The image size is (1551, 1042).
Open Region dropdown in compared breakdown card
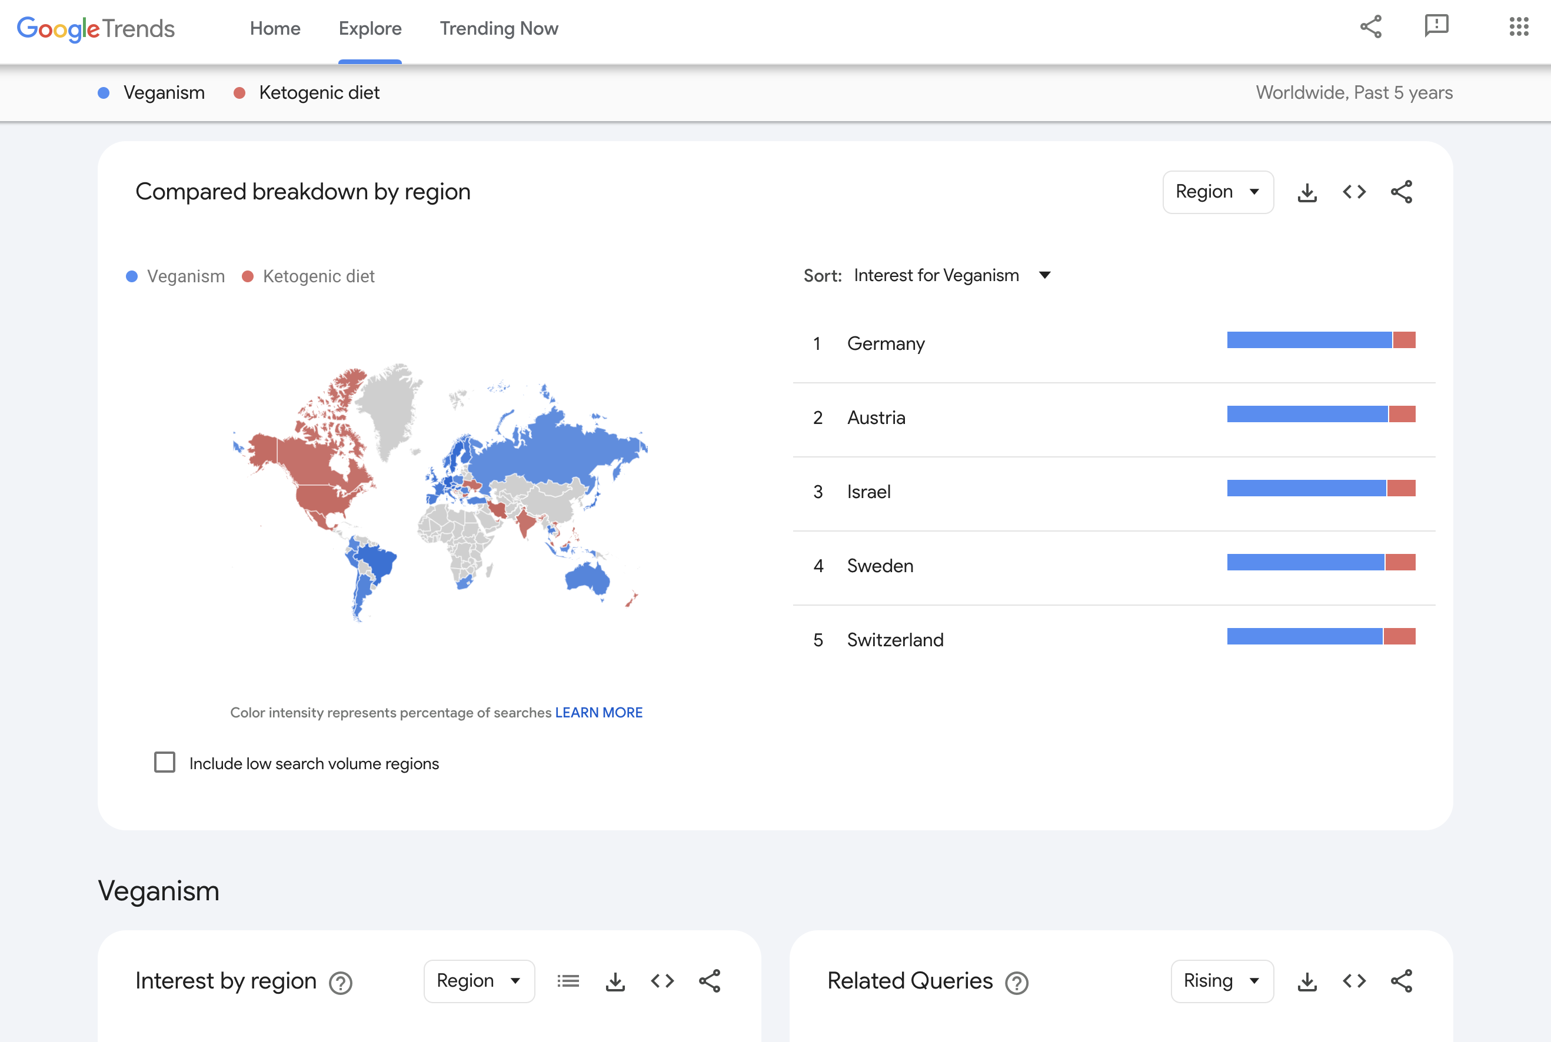(x=1218, y=192)
